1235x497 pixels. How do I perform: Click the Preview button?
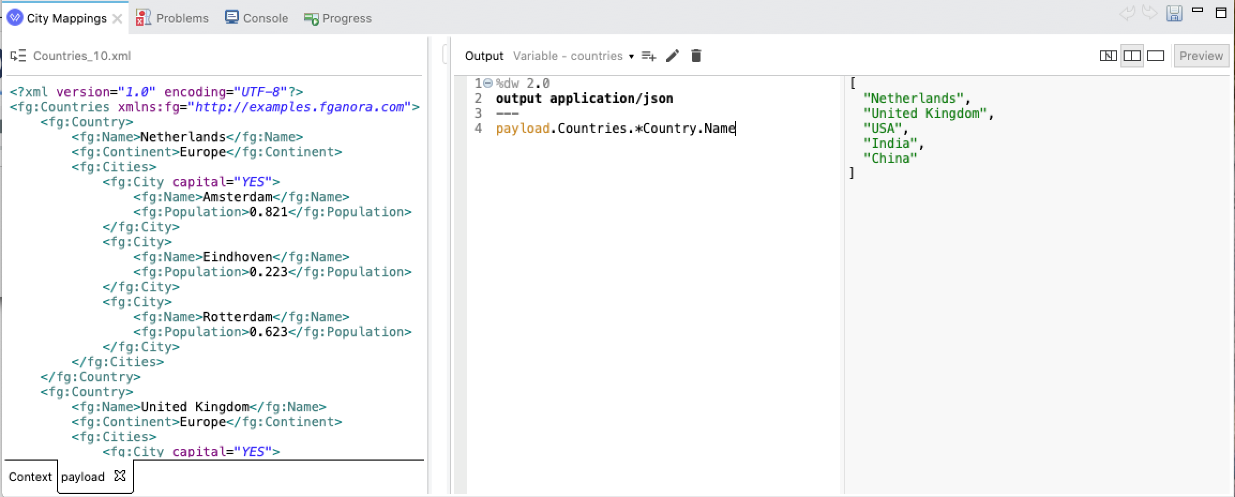point(1201,56)
